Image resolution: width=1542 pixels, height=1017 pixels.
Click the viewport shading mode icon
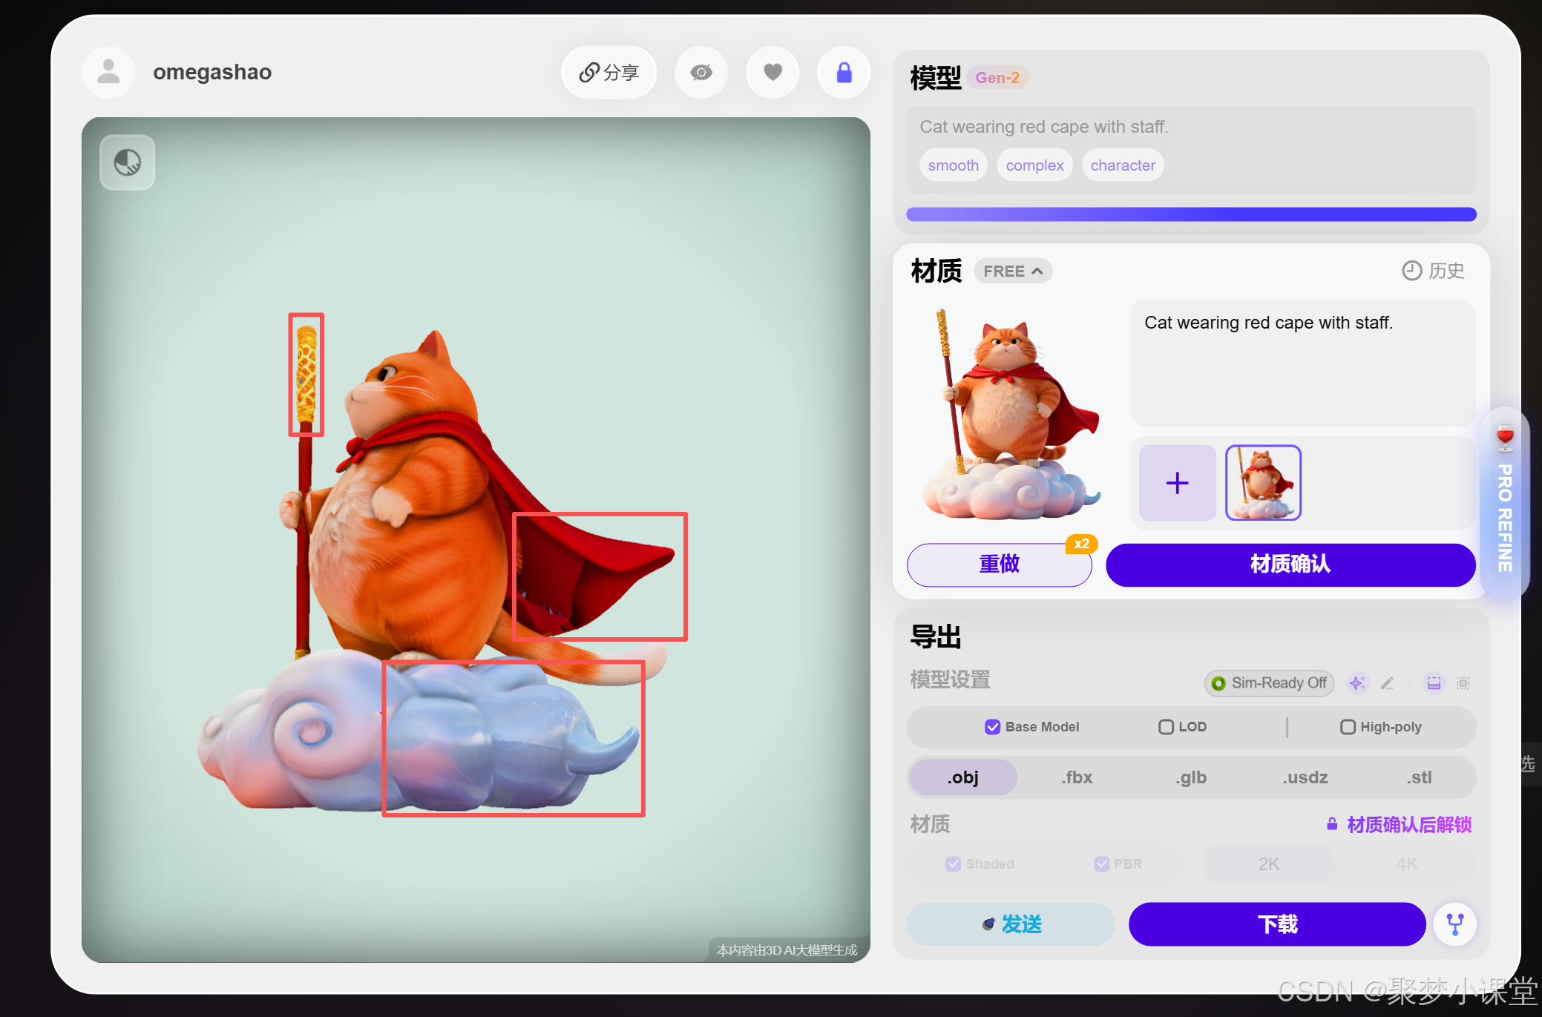(x=128, y=162)
